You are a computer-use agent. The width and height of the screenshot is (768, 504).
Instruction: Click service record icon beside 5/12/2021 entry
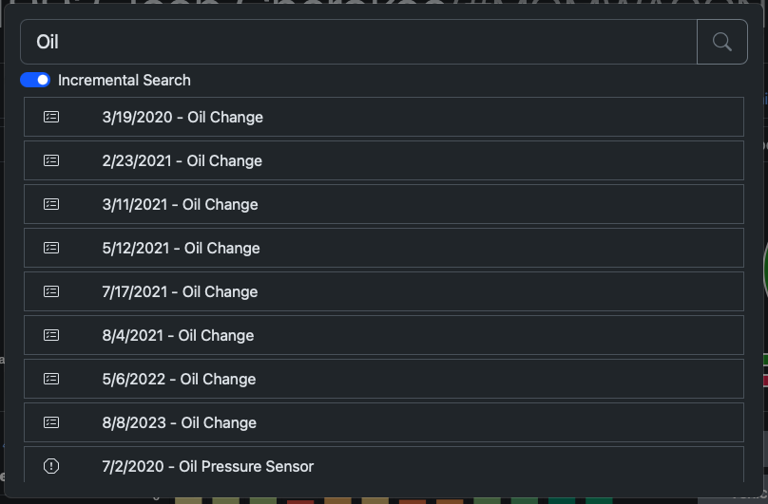click(51, 248)
